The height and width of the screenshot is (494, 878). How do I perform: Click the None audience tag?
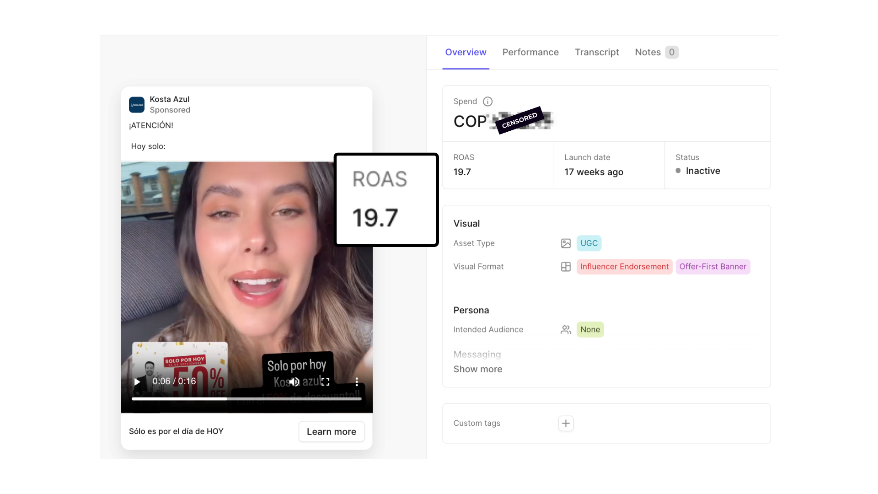pos(590,330)
